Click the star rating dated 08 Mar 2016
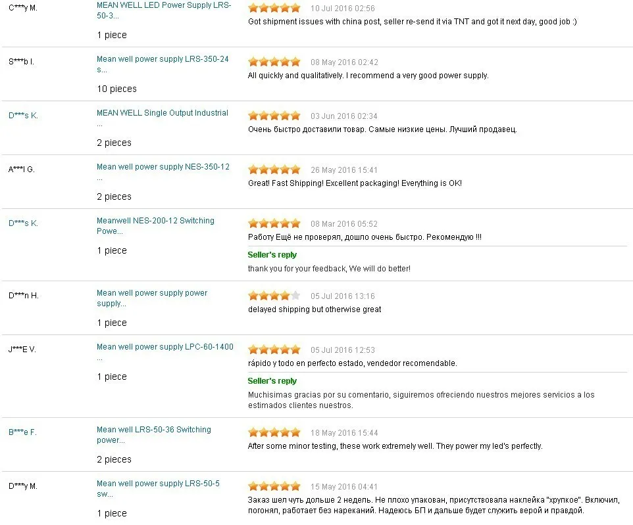This screenshot has height=525, width=633. [274, 224]
